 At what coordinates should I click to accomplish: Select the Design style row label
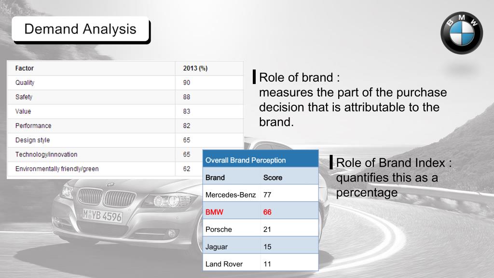coord(32,140)
